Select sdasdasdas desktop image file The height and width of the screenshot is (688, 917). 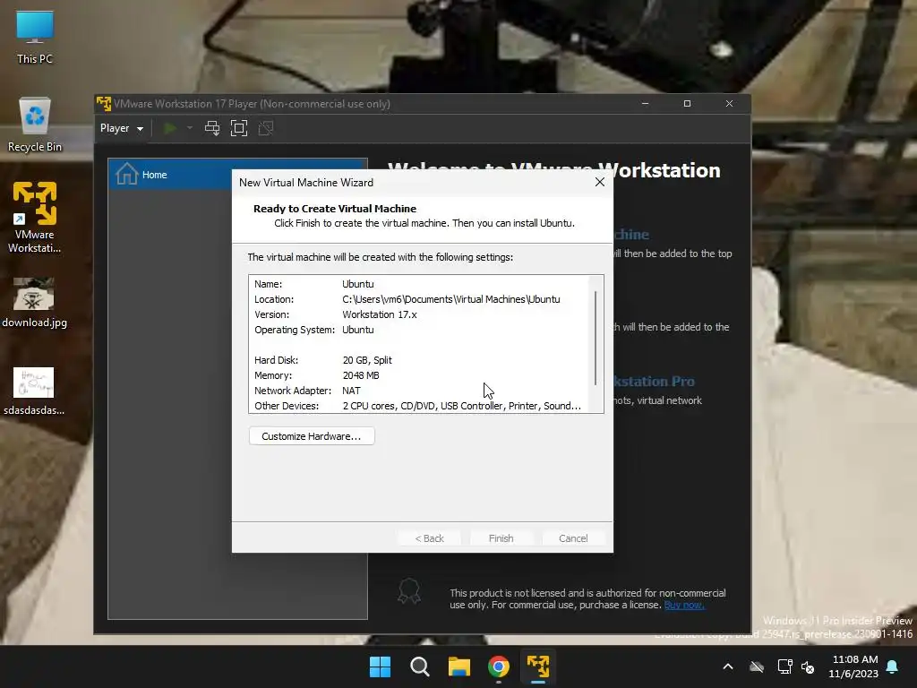click(x=34, y=391)
